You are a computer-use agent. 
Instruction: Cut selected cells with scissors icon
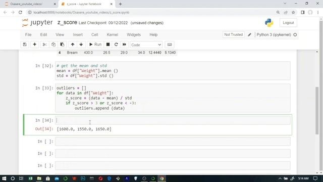coord(44,44)
